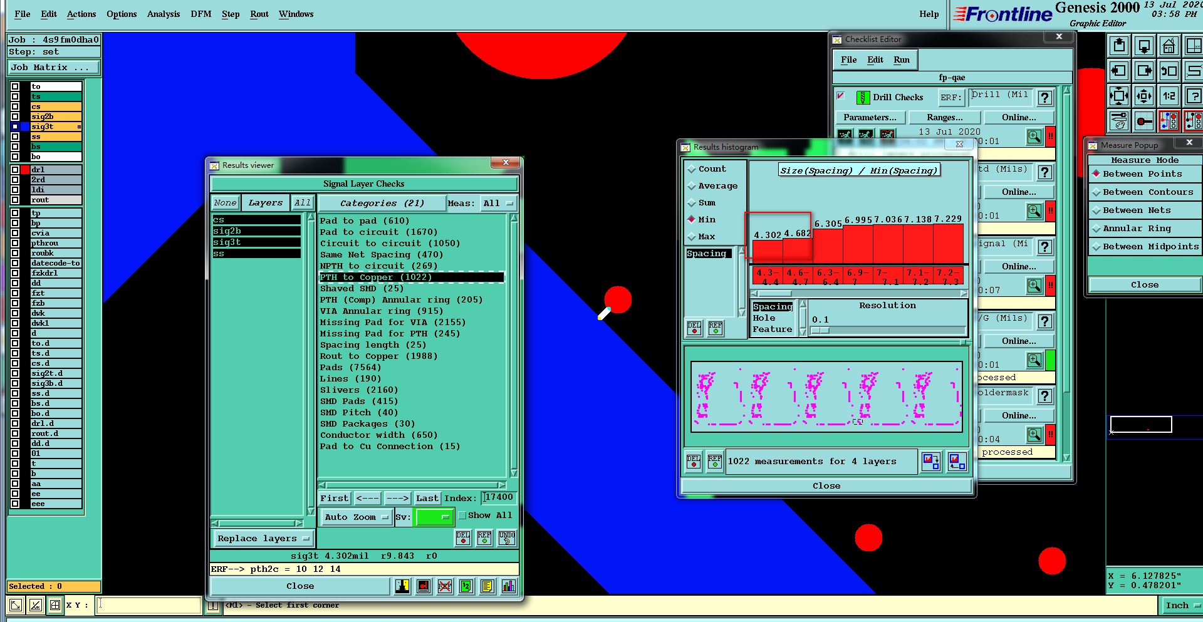Viewport: 1203px width, 622px height.
Task: Click the Last navigation button
Action: (427, 499)
